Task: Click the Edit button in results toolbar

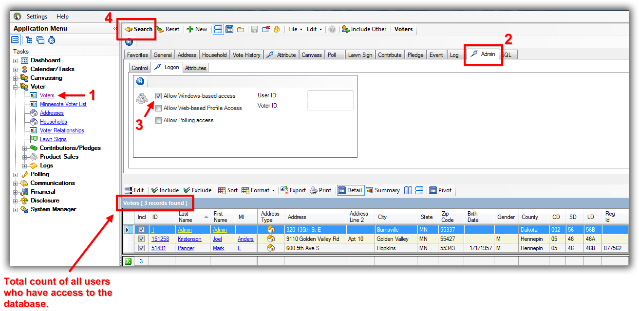Action: (x=134, y=190)
